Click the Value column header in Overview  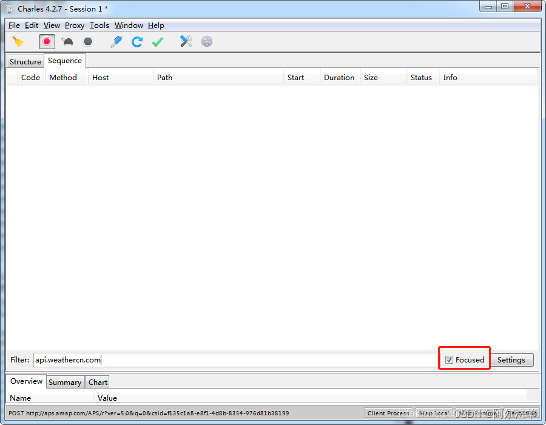click(310, 398)
